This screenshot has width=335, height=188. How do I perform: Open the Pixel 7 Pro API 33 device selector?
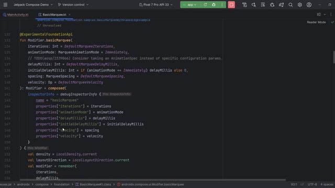[156, 5]
